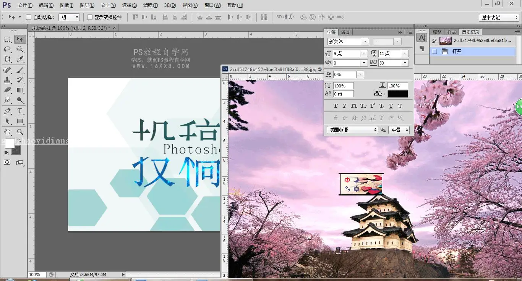
Task: Change the screen mode
Action: click(x=20, y=162)
